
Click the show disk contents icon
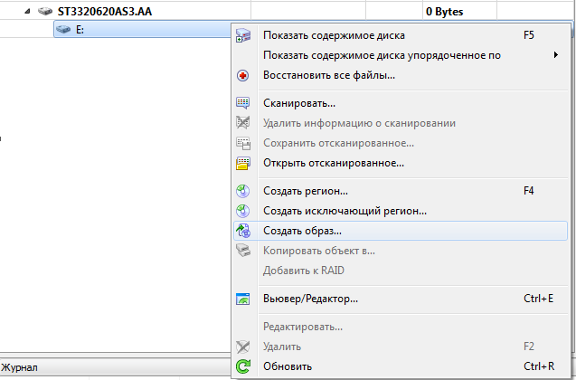pyautogui.click(x=242, y=35)
